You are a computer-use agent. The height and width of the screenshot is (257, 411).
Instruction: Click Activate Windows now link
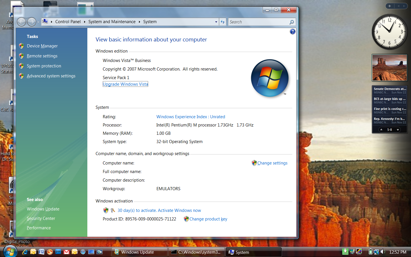pos(179,210)
